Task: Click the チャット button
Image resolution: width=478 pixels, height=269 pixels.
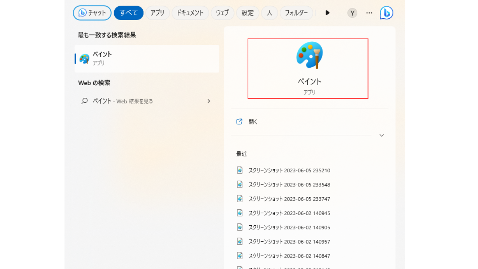Action: coord(92,13)
